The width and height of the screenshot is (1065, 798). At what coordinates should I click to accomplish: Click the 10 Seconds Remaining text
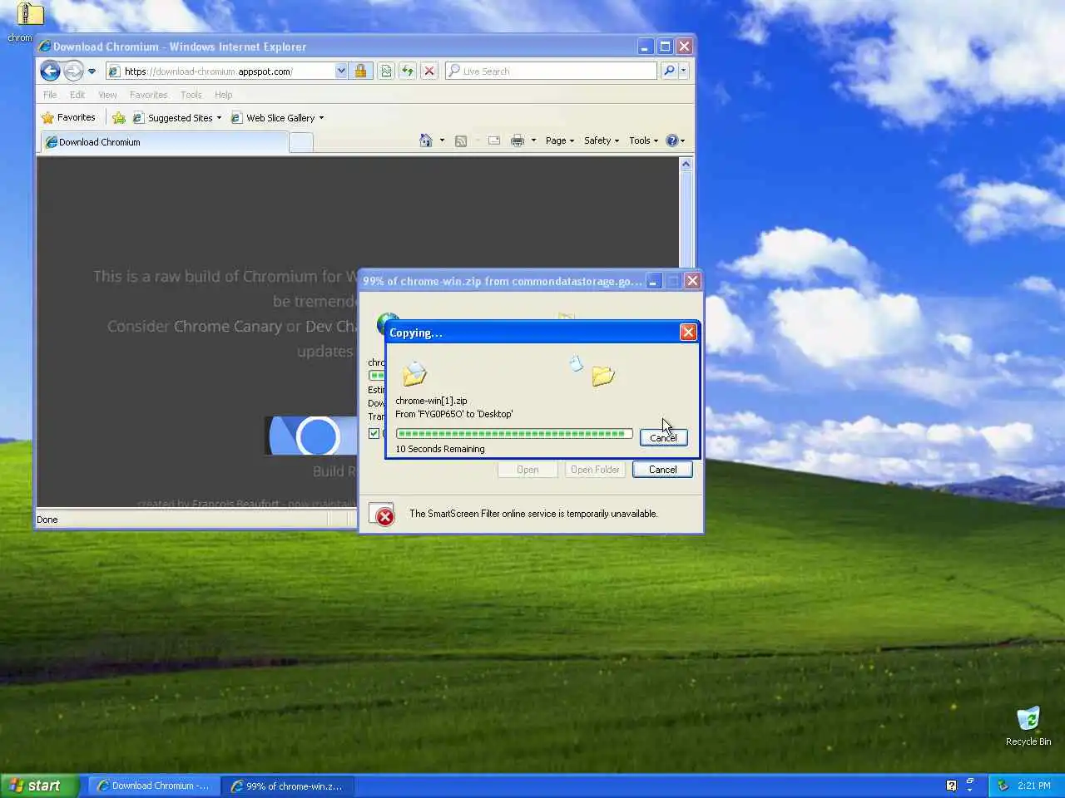point(440,449)
